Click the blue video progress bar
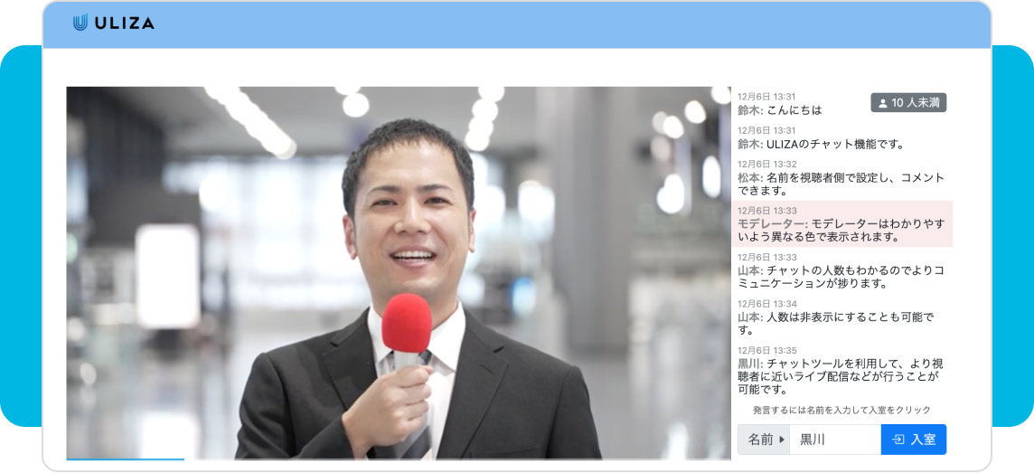 point(126,459)
